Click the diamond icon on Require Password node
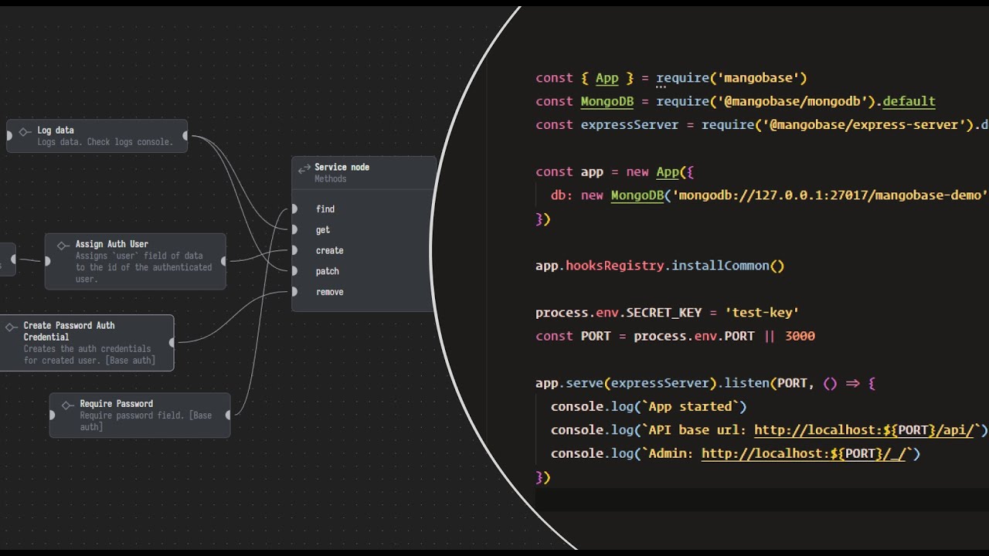989x556 pixels. [67, 405]
